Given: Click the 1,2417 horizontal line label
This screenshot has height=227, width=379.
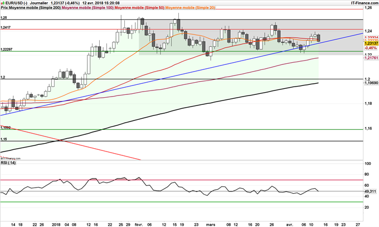Looking at the screenshot, I should click(x=6, y=27).
